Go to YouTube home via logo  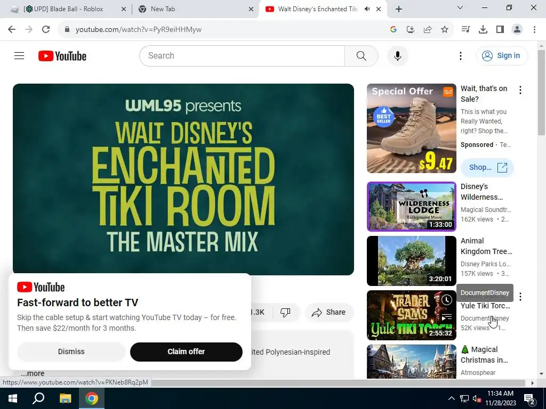tap(62, 56)
